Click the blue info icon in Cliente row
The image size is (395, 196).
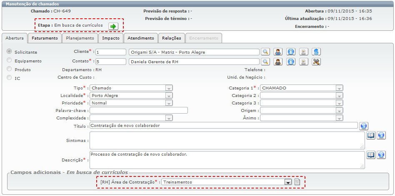pyautogui.click(x=291, y=52)
